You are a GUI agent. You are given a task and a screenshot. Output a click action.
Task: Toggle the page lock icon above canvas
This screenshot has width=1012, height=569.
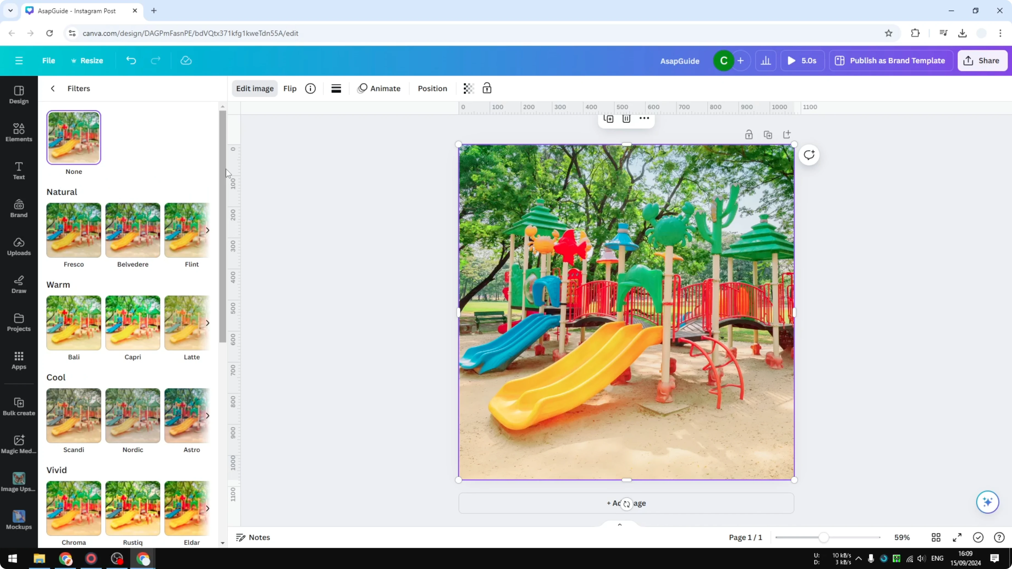click(x=749, y=135)
